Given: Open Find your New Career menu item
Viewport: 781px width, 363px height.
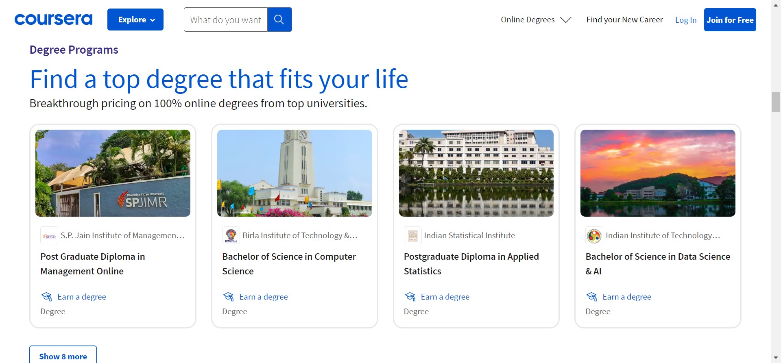Looking at the screenshot, I should (624, 20).
